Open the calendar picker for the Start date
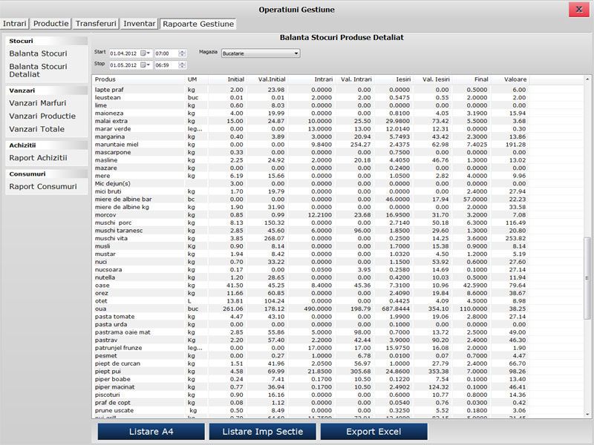 tap(146, 53)
